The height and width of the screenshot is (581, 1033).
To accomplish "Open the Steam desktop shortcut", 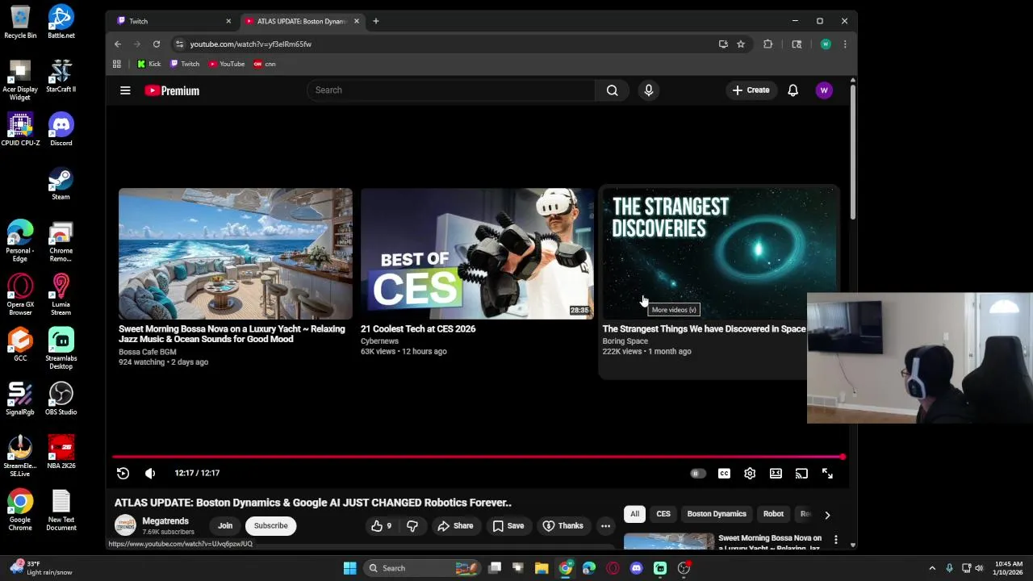I will click(61, 184).
